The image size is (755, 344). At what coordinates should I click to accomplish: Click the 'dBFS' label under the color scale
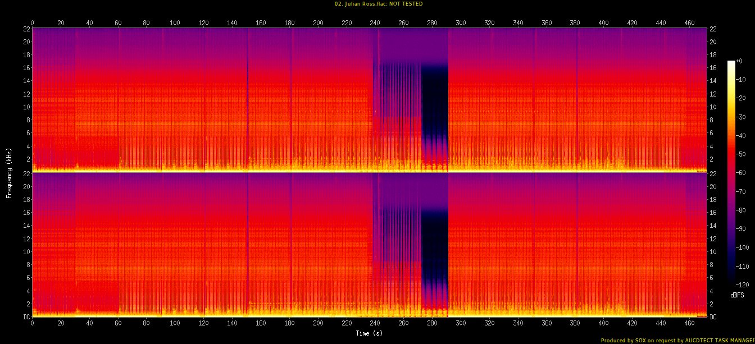point(738,295)
